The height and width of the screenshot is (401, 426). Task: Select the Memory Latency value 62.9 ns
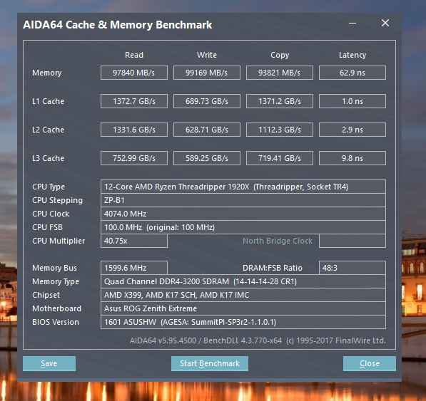pos(353,73)
